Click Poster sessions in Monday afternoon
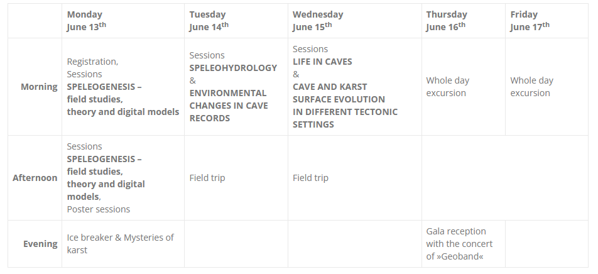 coord(99,209)
